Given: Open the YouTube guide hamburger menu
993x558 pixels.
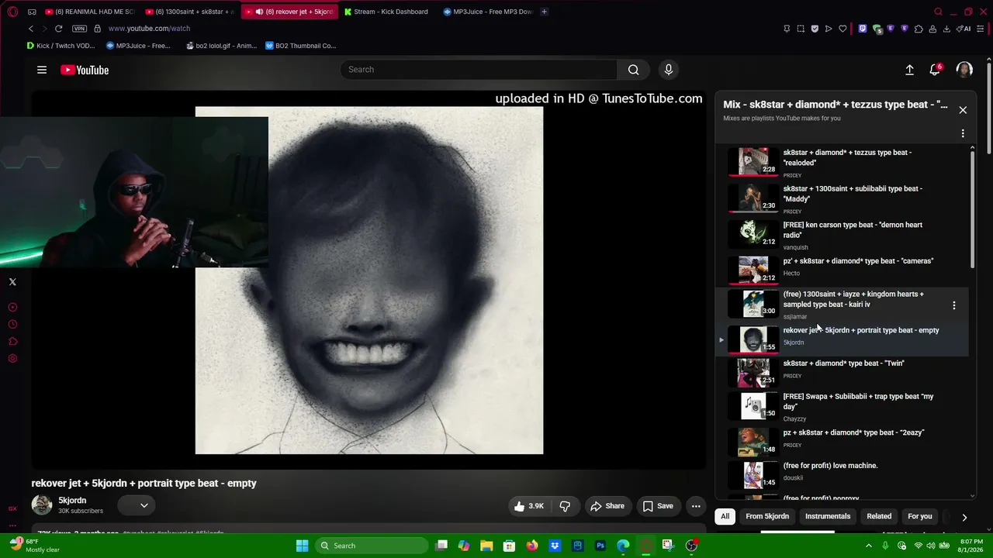Looking at the screenshot, I should click(42, 70).
